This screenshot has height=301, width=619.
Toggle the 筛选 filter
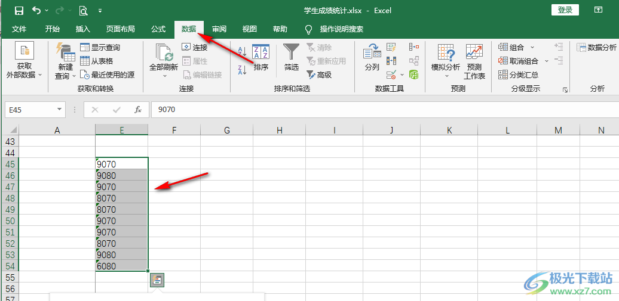pyautogui.click(x=292, y=58)
